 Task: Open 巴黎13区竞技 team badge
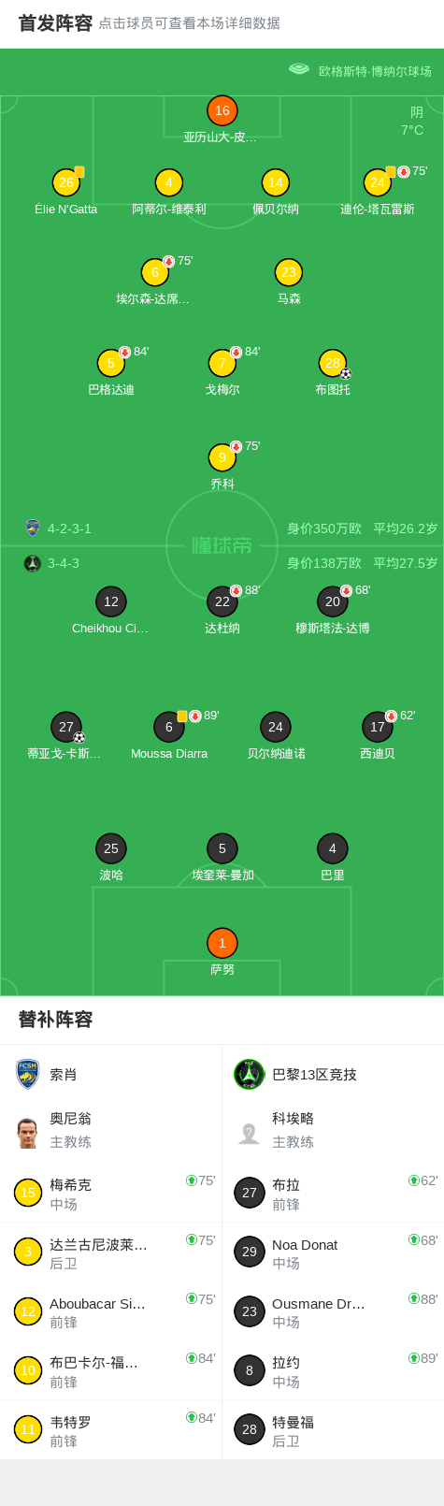coord(249,1074)
